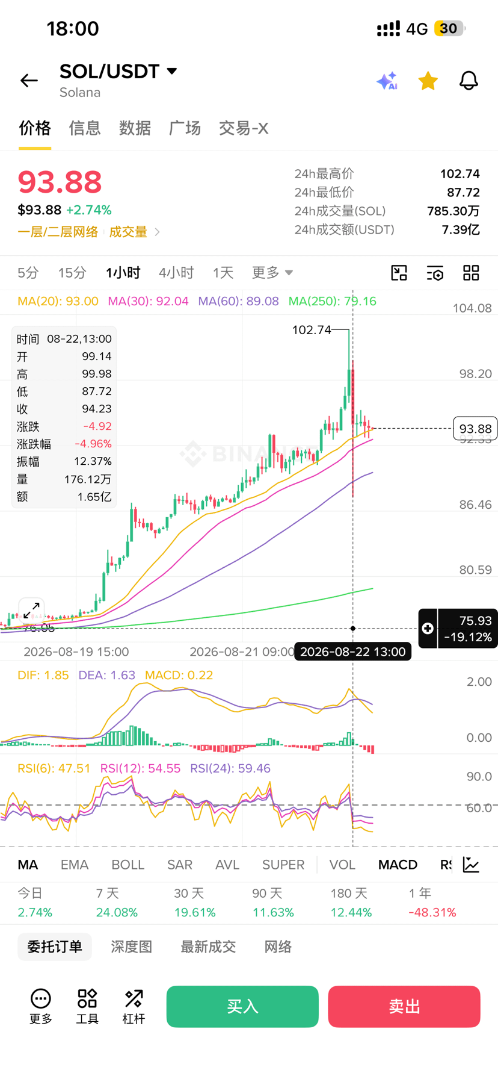Image resolution: width=498 pixels, height=1079 pixels.
Task: Select the 15分 timeframe
Action: coord(72,273)
